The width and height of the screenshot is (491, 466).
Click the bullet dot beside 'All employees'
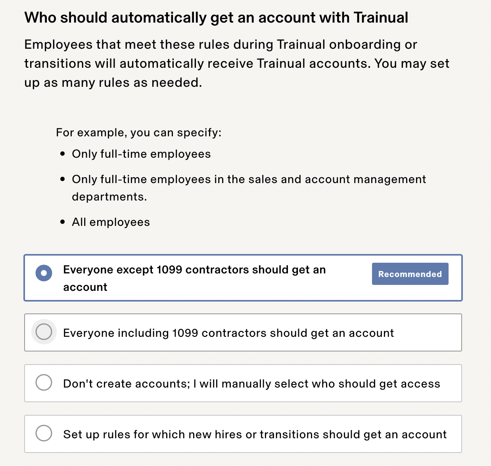point(63,222)
